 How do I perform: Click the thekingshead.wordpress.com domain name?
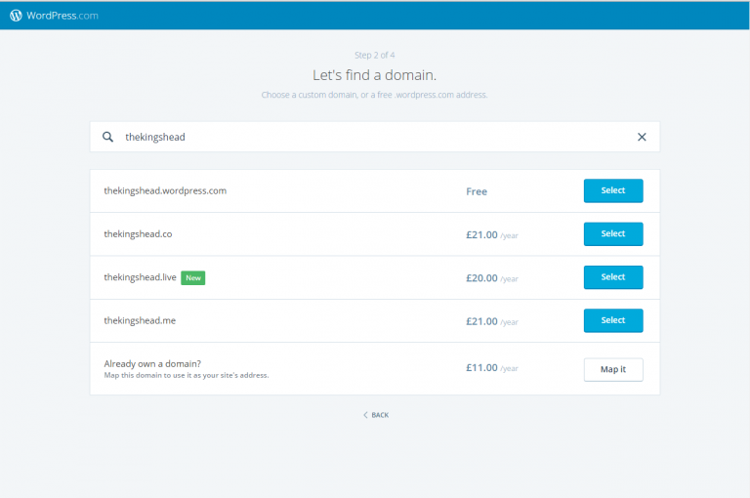(x=165, y=190)
